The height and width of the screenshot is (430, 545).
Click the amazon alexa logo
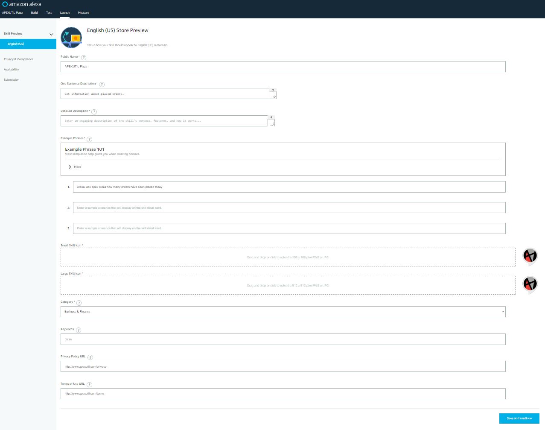pyautogui.click(x=22, y=4)
